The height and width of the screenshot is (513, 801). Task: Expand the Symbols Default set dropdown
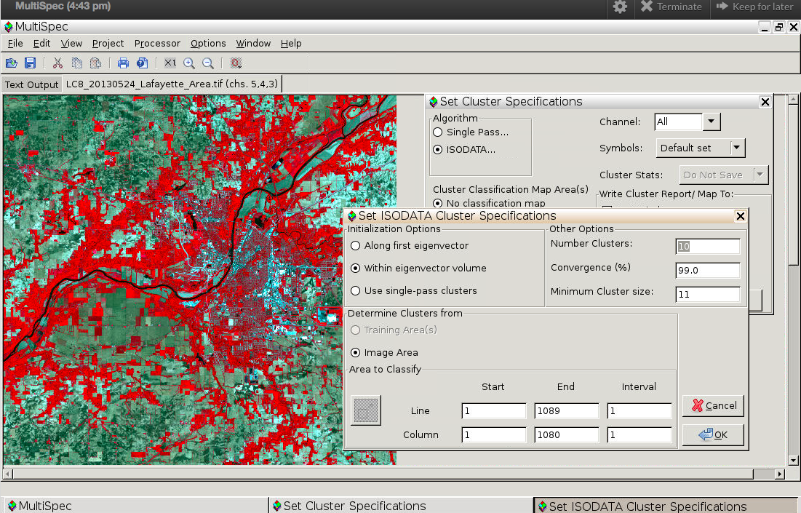[737, 148]
